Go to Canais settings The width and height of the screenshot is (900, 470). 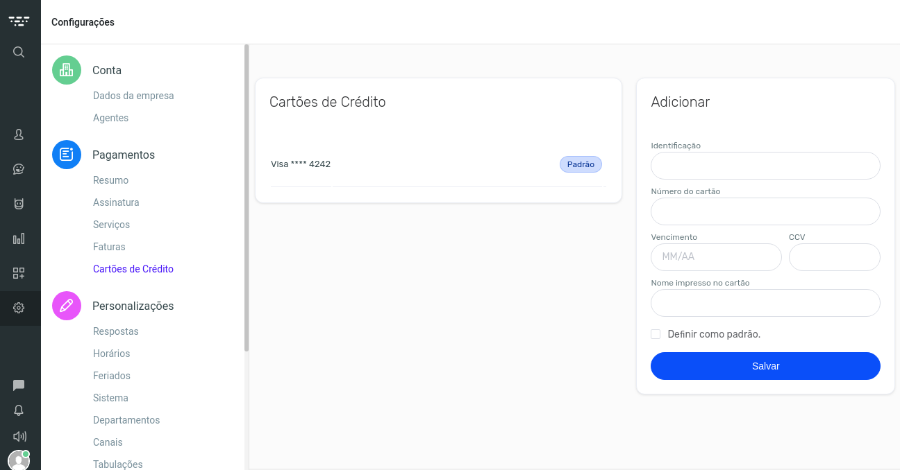[108, 442]
